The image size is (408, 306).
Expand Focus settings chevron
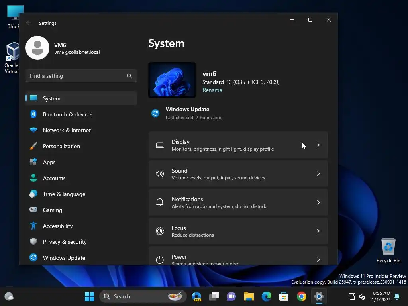pos(318,231)
